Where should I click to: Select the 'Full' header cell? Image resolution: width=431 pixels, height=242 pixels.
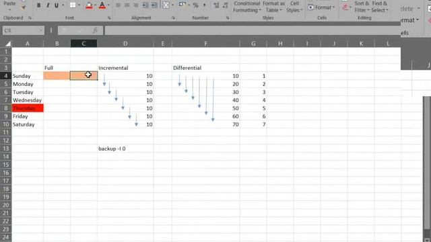tap(57, 68)
